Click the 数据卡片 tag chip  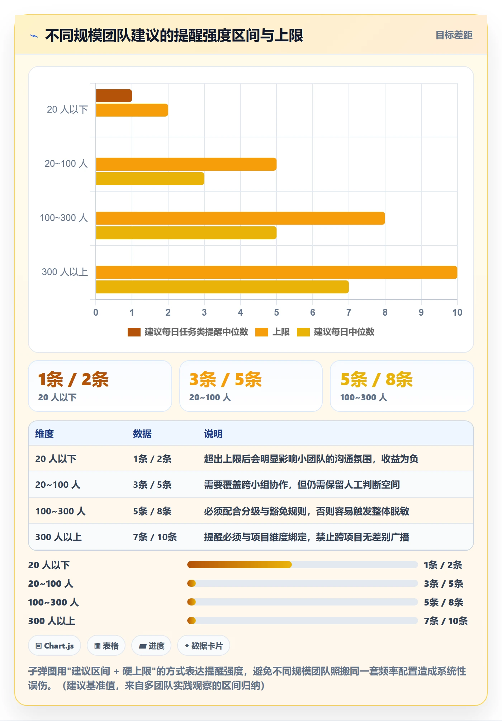coord(204,646)
